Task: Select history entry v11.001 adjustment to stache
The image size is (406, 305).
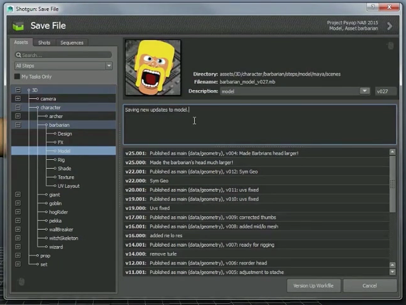Action: (256, 272)
